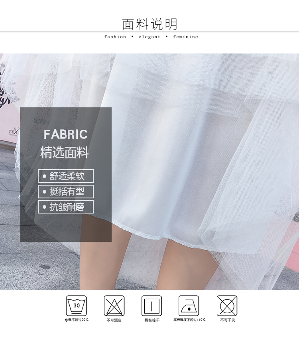Click the 悬挂晾干 caption text

click(x=152, y=320)
